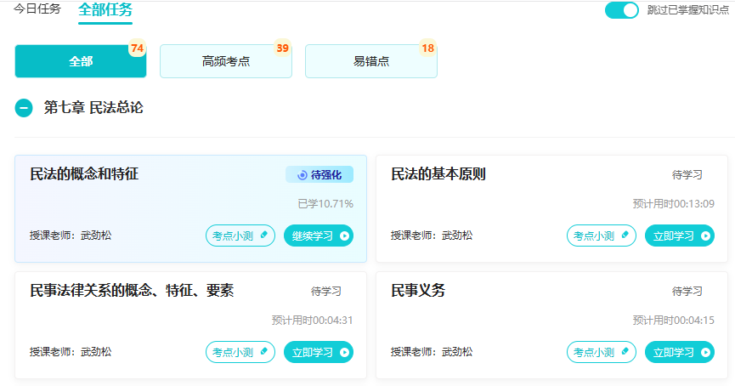Click 授课老师：武劲松 on 民事义务 card
735x386 pixels.
click(432, 352)
